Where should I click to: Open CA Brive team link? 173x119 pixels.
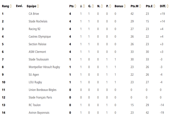(34, 14)
